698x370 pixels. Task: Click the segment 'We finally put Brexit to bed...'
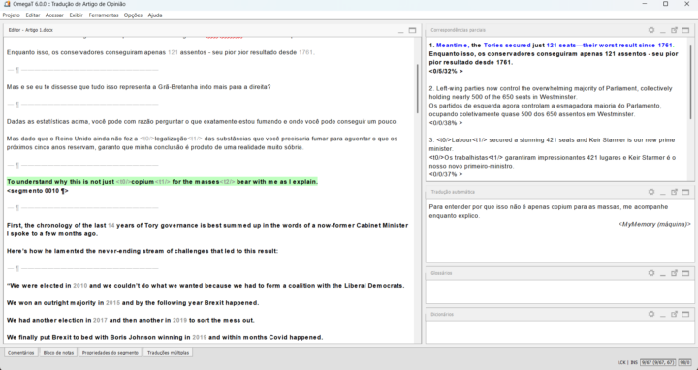click(165, 337)
